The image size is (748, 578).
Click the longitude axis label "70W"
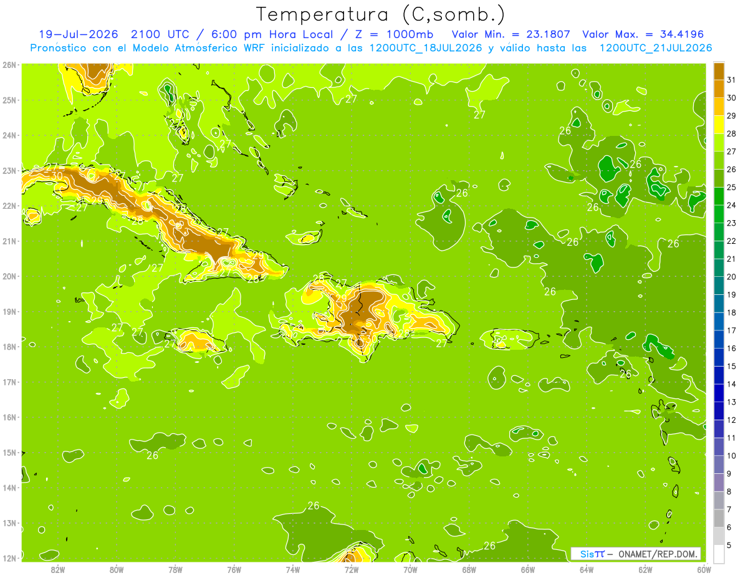(x=410, y=569)
